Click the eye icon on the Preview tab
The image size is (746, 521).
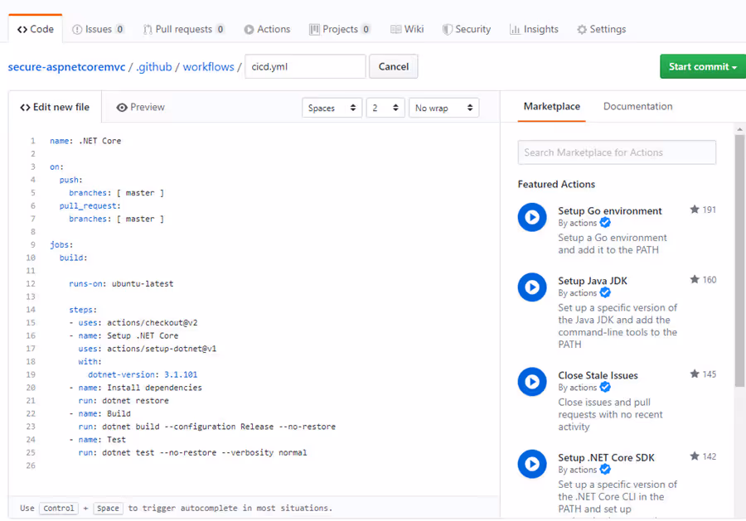(122, 108)
